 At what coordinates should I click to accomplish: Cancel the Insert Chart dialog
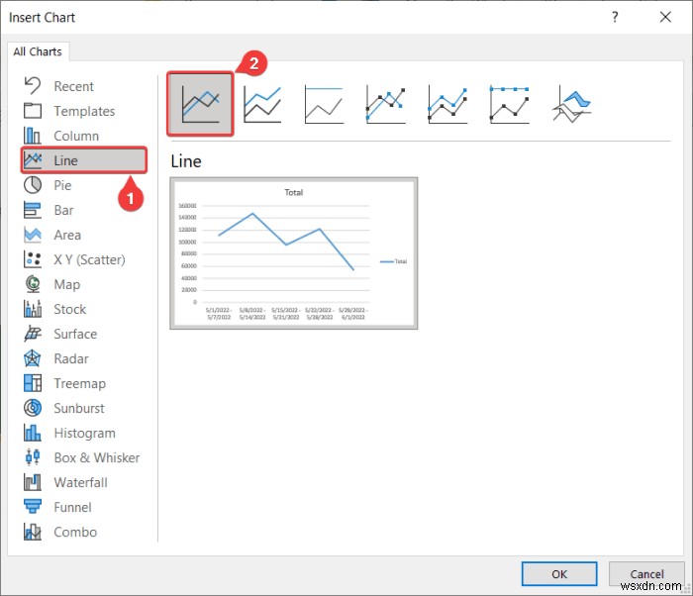[646, 574]
